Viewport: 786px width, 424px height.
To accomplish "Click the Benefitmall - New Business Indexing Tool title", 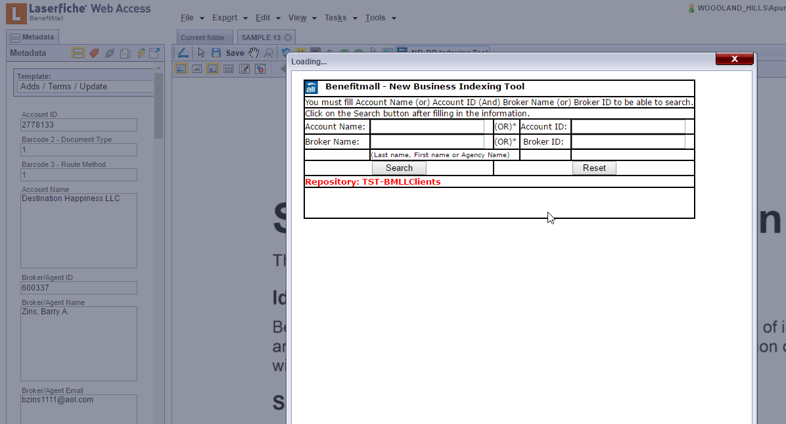I will point(425,87).
